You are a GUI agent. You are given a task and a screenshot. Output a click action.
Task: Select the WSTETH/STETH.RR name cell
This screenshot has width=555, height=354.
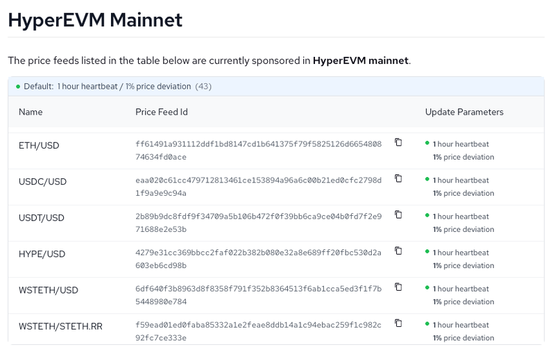click(60, 326)
